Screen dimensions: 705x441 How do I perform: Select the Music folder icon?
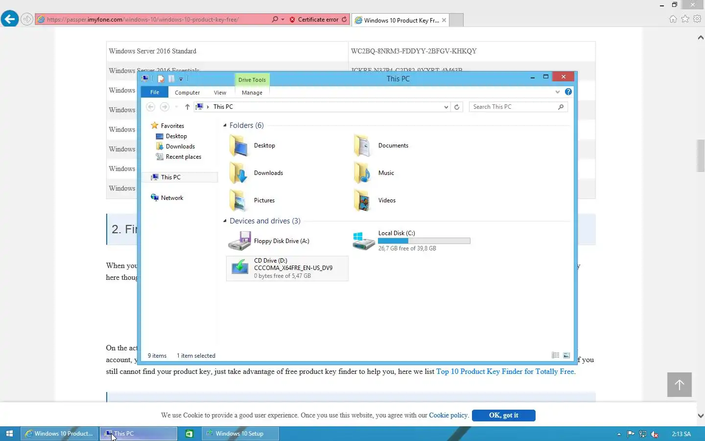(363, 173)
